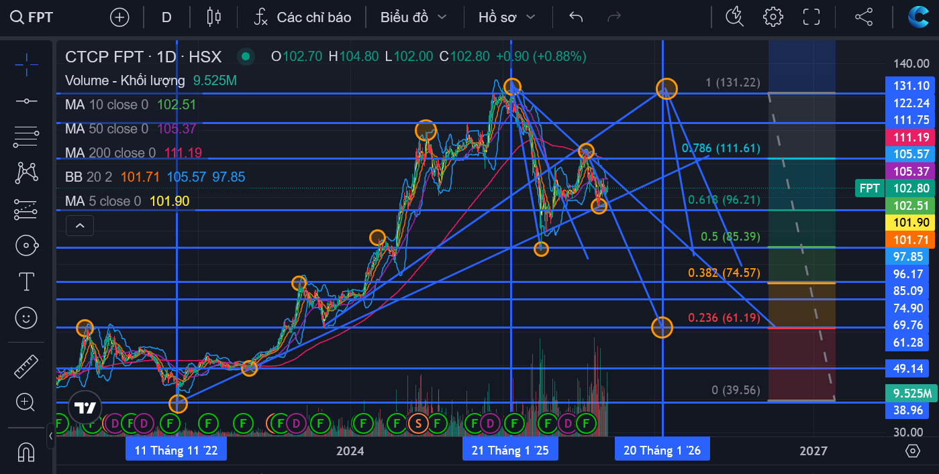Click the FPT 102.80 last price label
This screenshot has height=474, width=939.
[x=896, y=188]
